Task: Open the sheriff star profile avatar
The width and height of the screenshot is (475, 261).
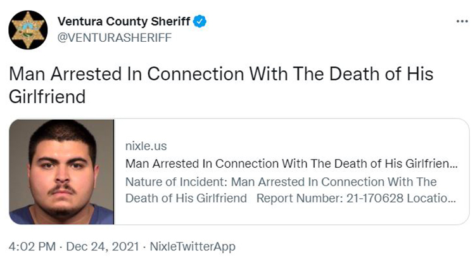Action: pos(28,30)
